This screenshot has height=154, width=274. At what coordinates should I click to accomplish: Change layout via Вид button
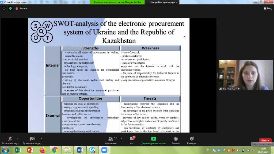[267, 8]
